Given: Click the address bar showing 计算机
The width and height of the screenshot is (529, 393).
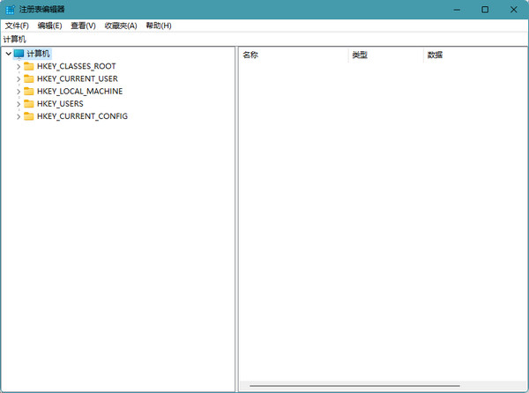Looking at the screenshot, I should pyautogui.click(x=264, y=40).
